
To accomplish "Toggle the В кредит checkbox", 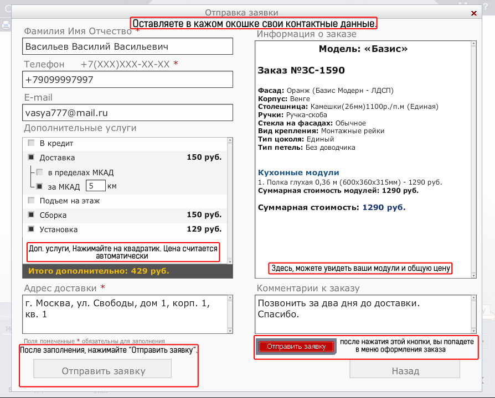I will [x=31, y=143].
